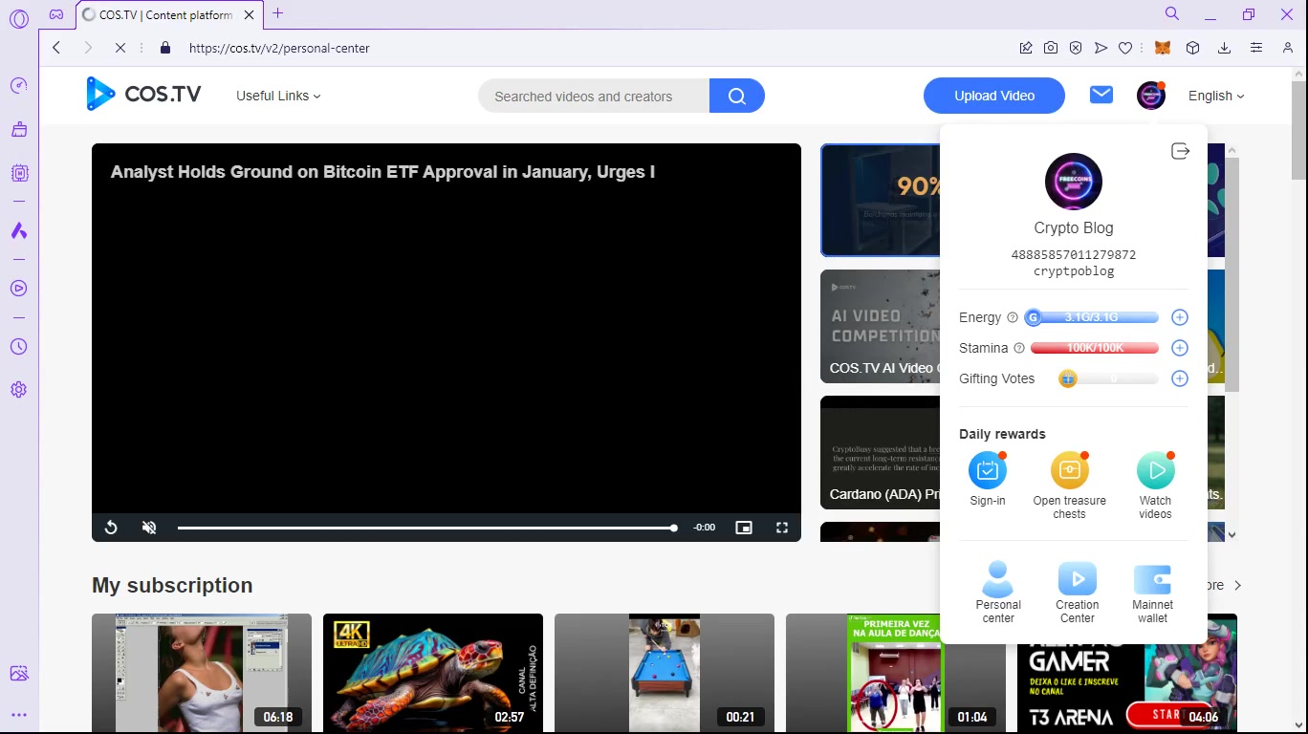This screenshot has width=1308, height=734.
Task: Add more Energy with the plus button
Action: [1180, 317]
